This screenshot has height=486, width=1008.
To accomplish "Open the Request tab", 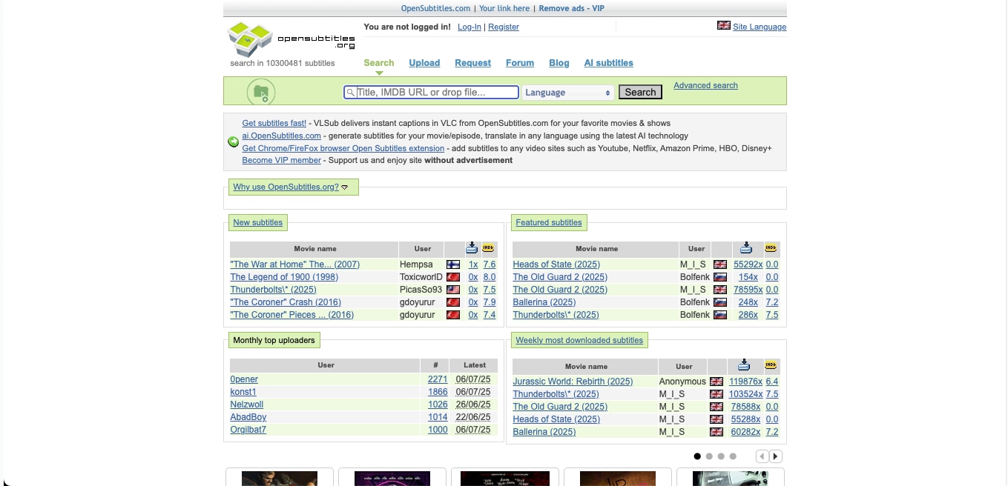I will 473,63.
